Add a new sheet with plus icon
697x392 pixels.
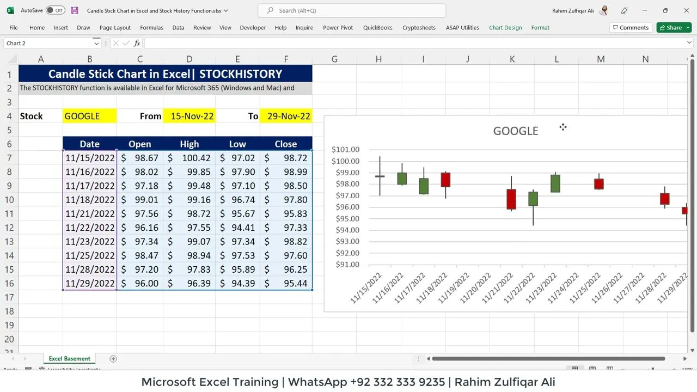(x=113, y=359)
